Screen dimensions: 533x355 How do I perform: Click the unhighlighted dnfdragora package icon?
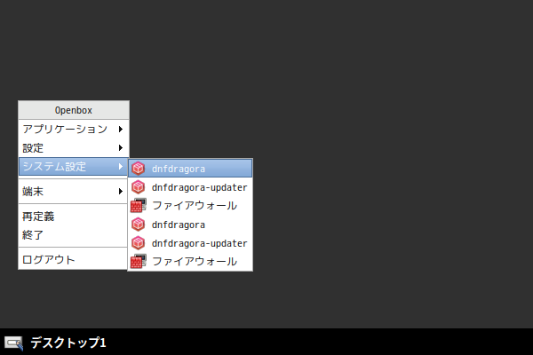[138, 225]
